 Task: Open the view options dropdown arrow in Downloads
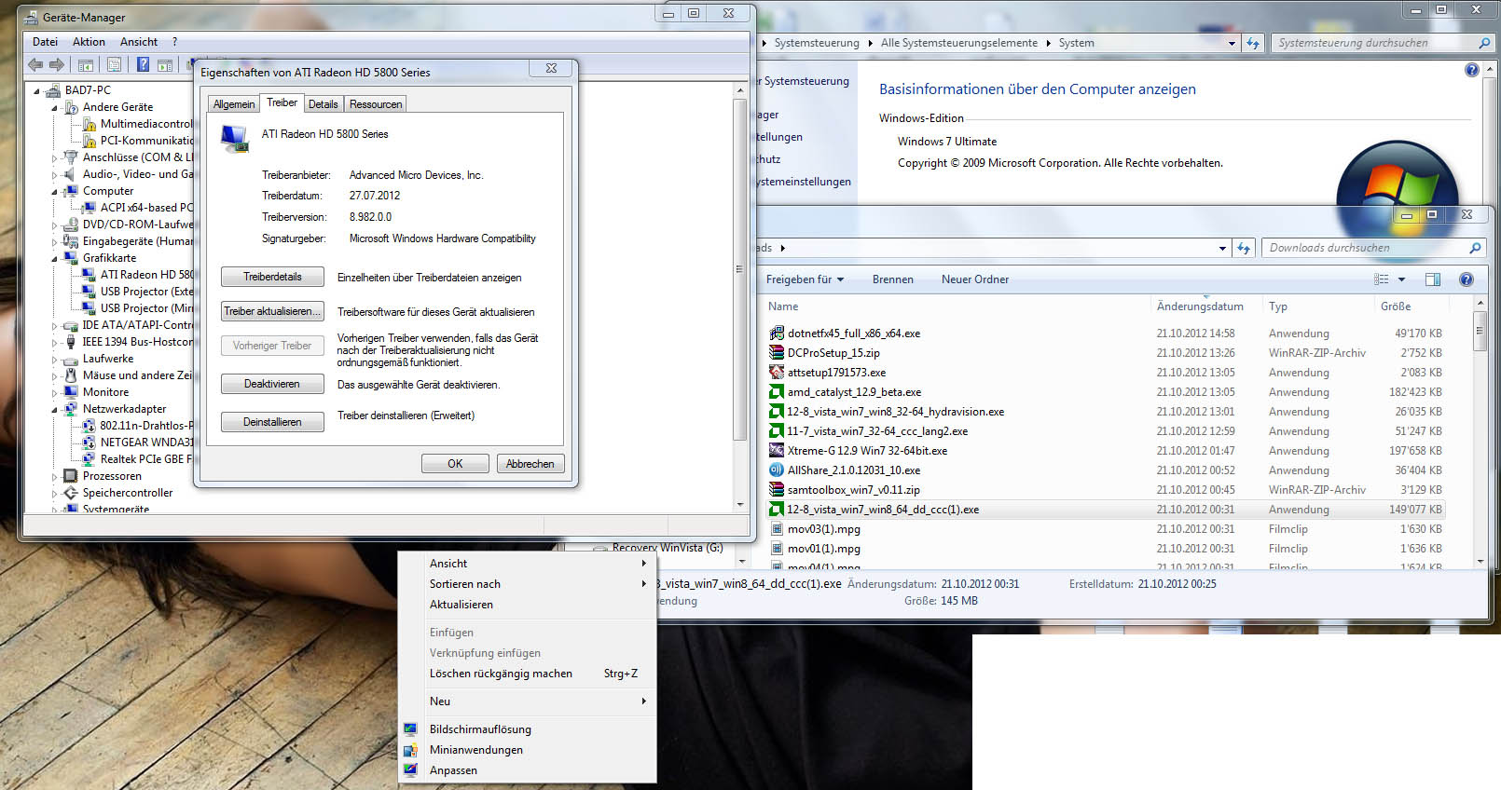click(x=1401, y=279)
